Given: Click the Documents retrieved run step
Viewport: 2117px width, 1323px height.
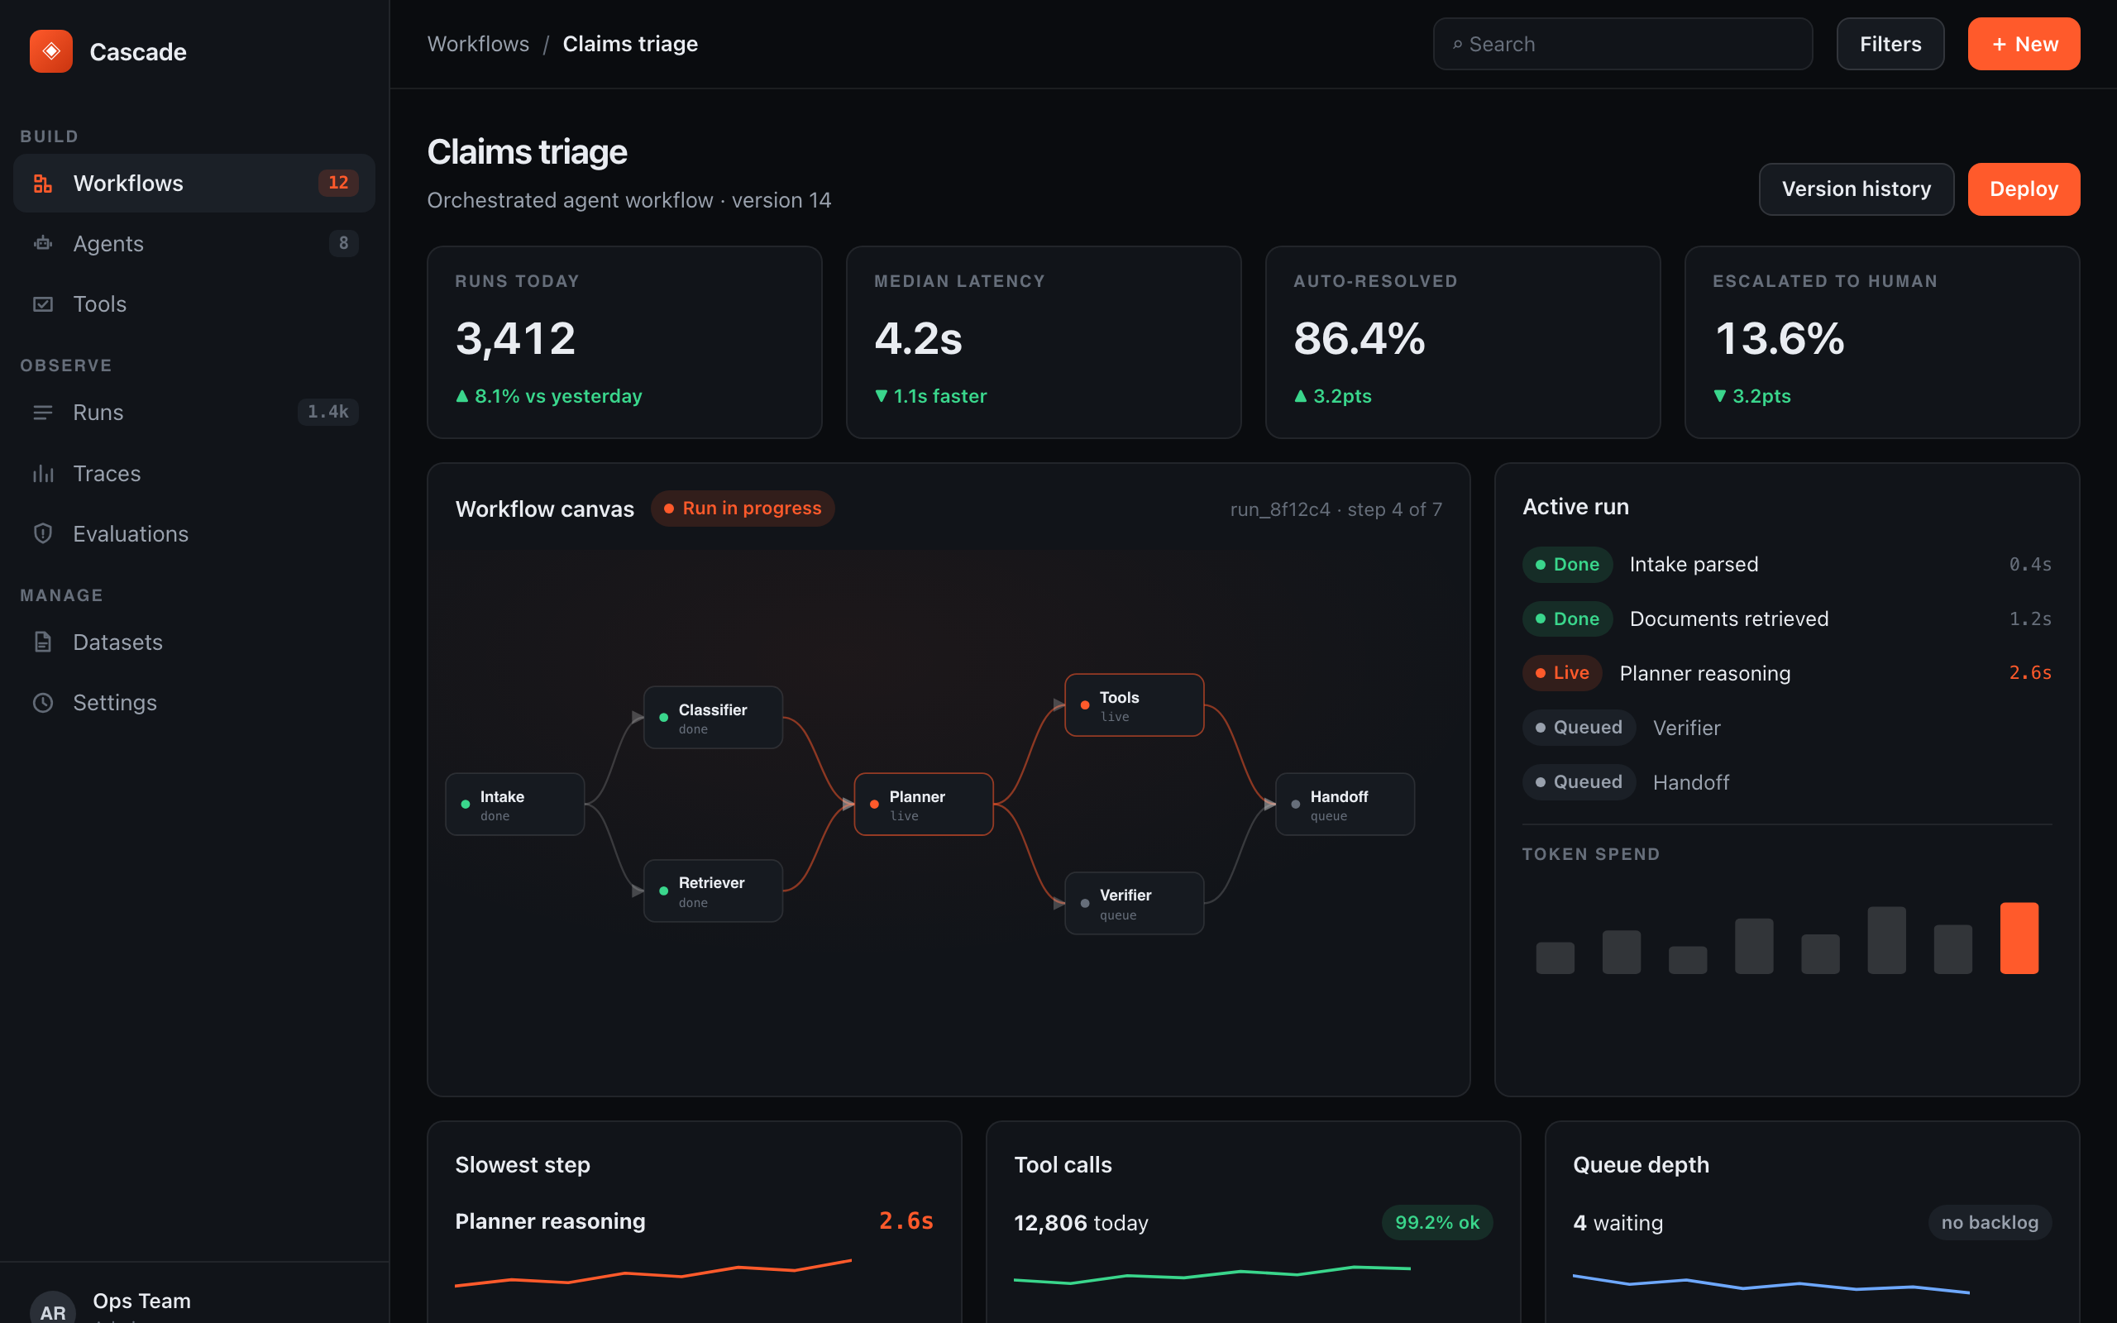Looking at the screenshot, I should coord(1787,619).
